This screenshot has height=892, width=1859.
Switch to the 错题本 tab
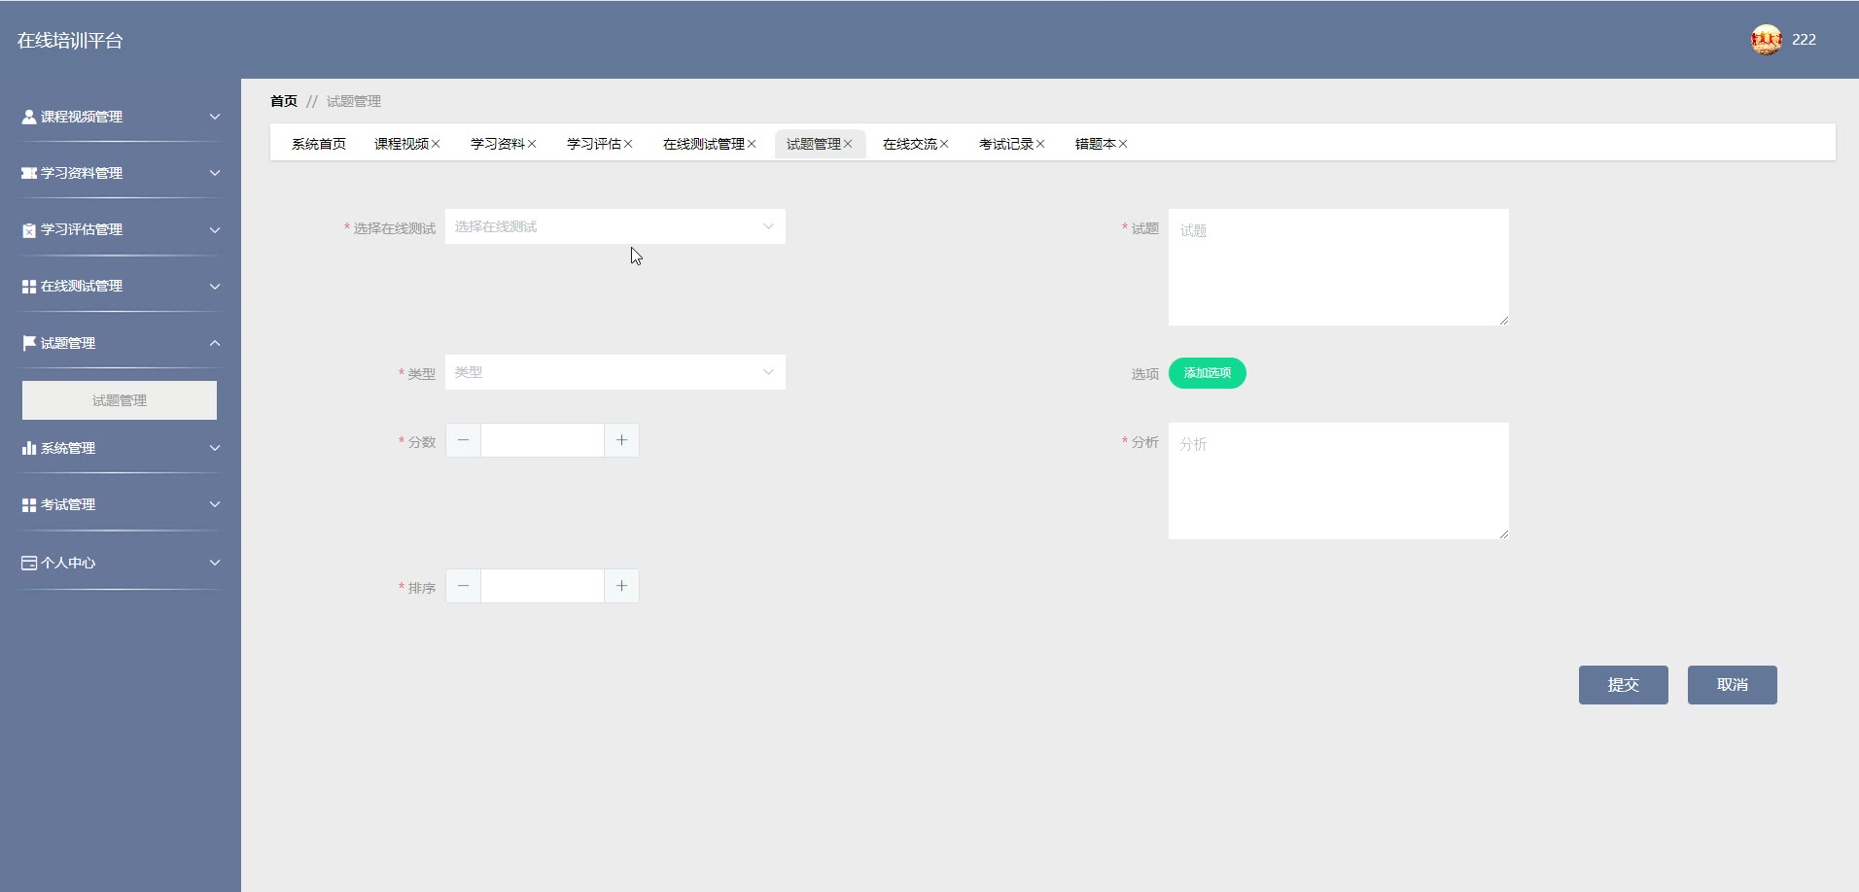pos(1096,144)
